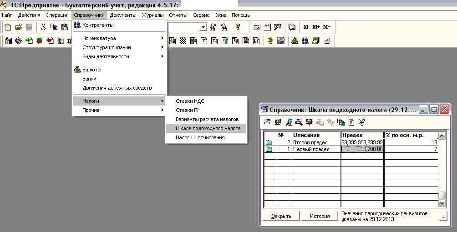
Task: Select the 26,700.00 cell
Action: pyautogui.click(x=362, y=149)
